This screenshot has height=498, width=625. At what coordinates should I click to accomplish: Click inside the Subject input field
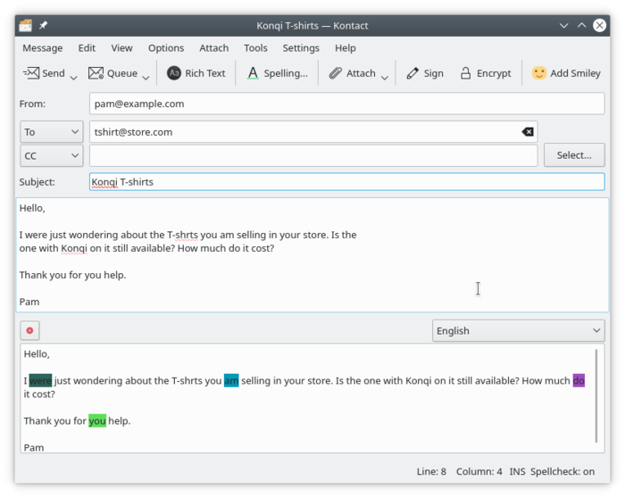[x=346, y=182]
